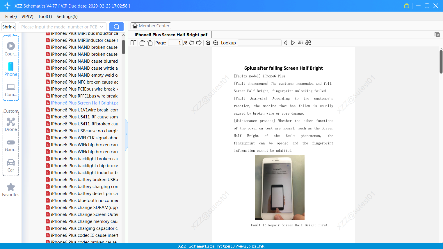This screenshot has width=443, height=249.
Task: Open iPhone6 Plus RFFE1bus wire break file
Action: 82,96
